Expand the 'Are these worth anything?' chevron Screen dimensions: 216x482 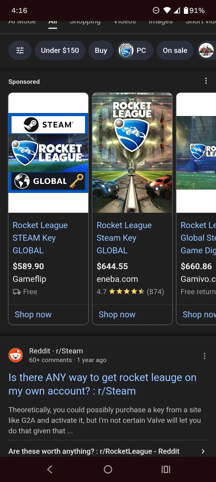(203, 451)
